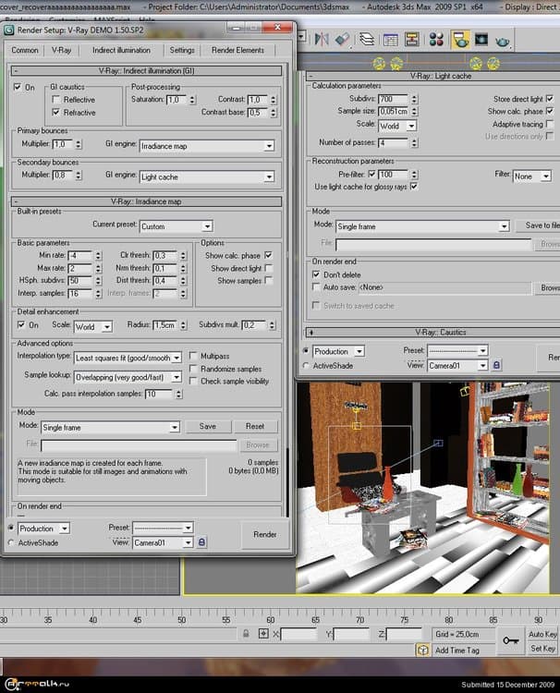Open the Render Elements tab
The width and height of the screenshot is (560, 693).
pyautogui.click(x=237, y=50)
